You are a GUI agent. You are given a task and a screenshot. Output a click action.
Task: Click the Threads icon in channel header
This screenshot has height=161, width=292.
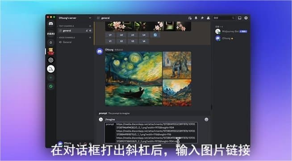(x=190, y=18)
